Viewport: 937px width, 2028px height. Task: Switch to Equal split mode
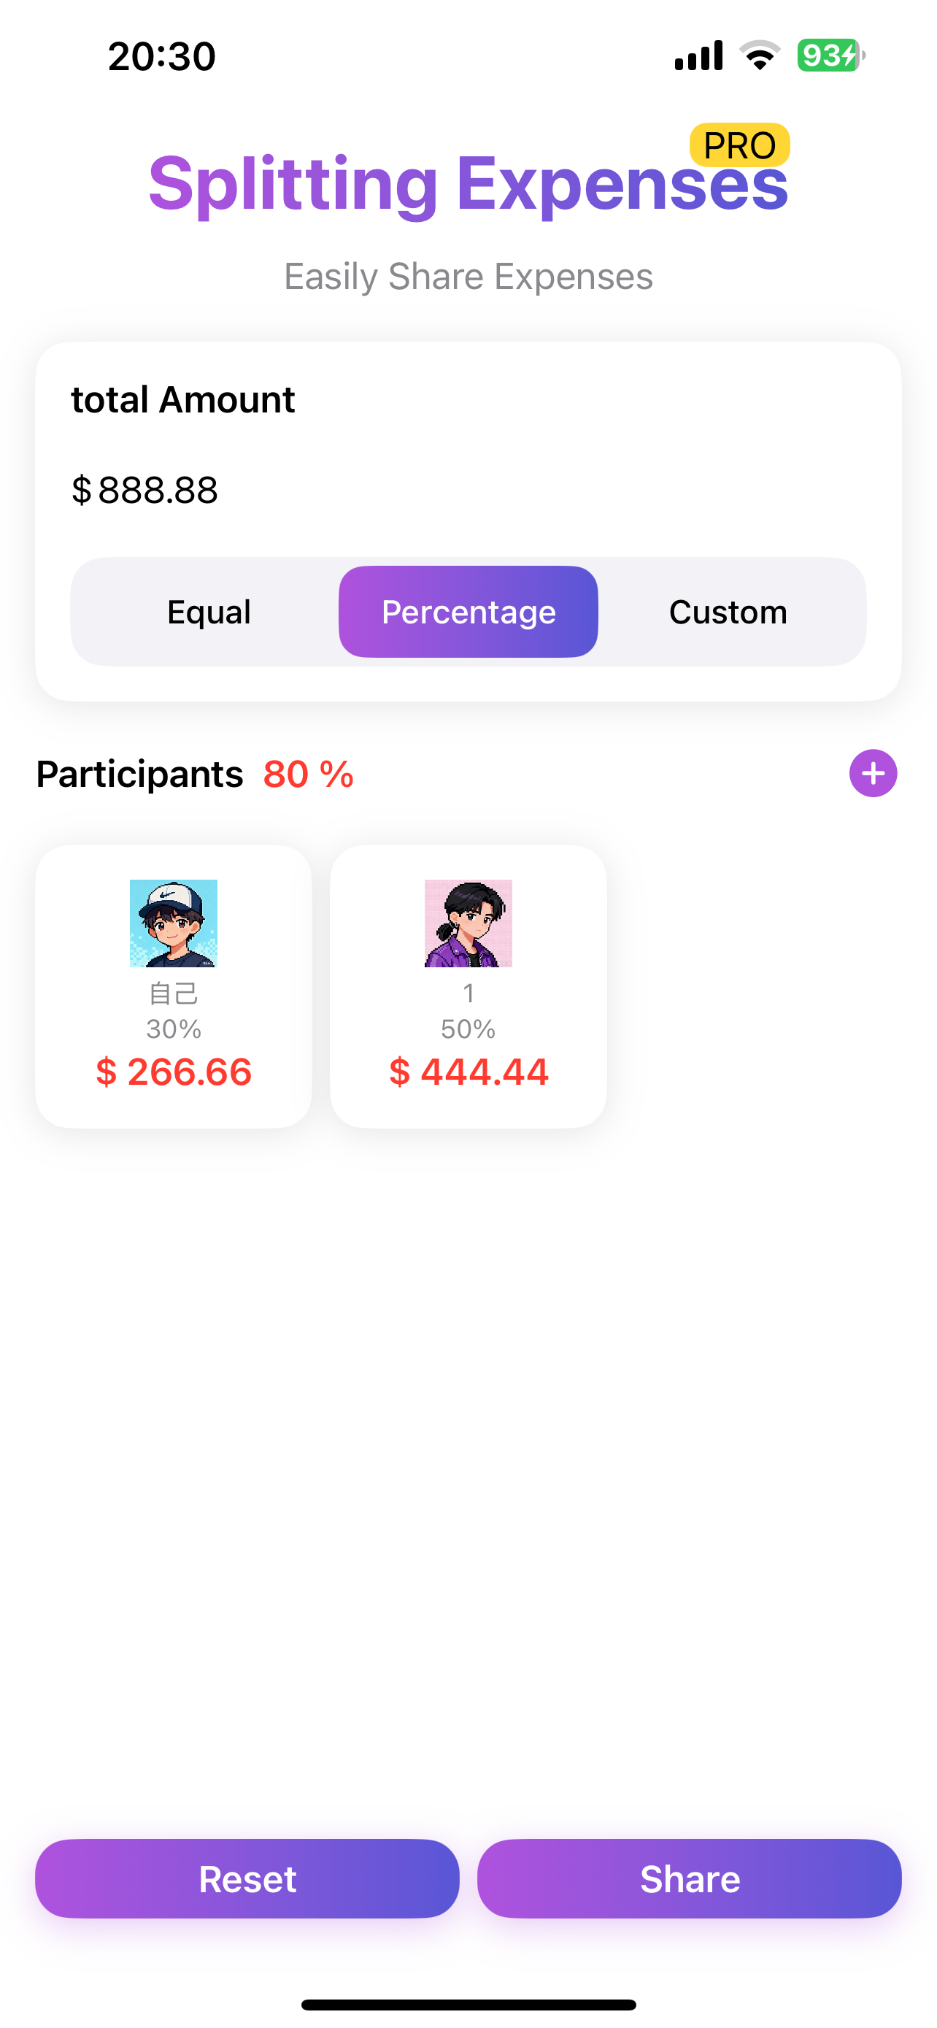(209, 612)
